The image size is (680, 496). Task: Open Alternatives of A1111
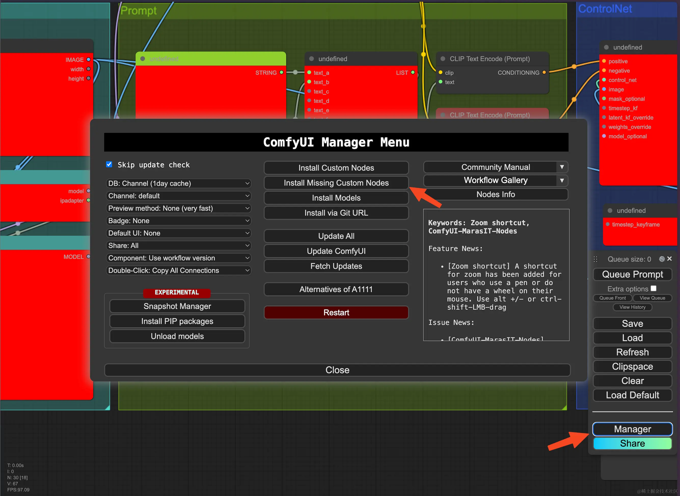pyautogui.click(x=336, y=289)
